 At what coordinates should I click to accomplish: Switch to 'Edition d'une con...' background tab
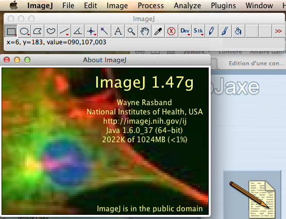pos(257,63)
